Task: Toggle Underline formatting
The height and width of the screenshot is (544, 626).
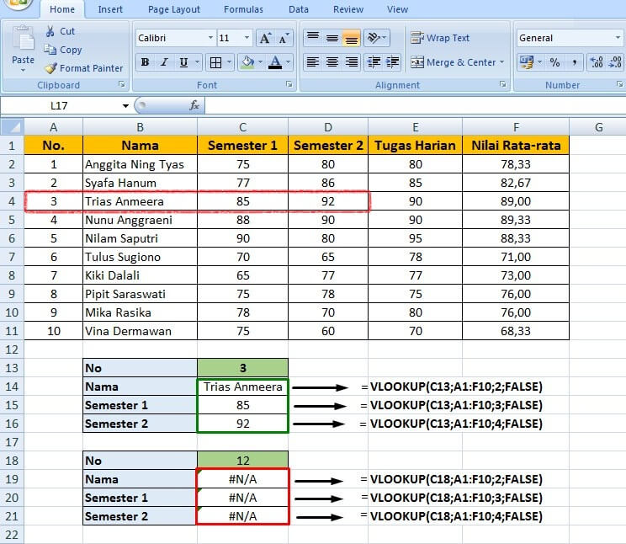Action: [x=183, y=62]
